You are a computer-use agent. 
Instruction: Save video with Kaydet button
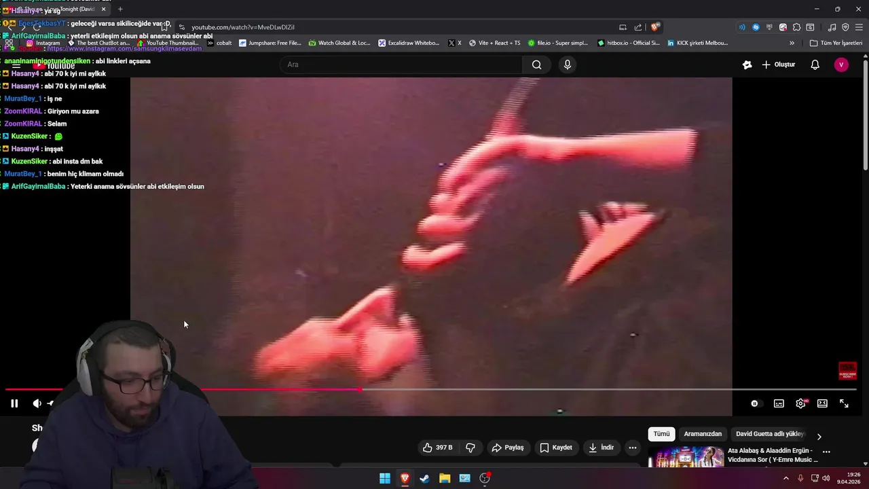[x=556, y=448]
